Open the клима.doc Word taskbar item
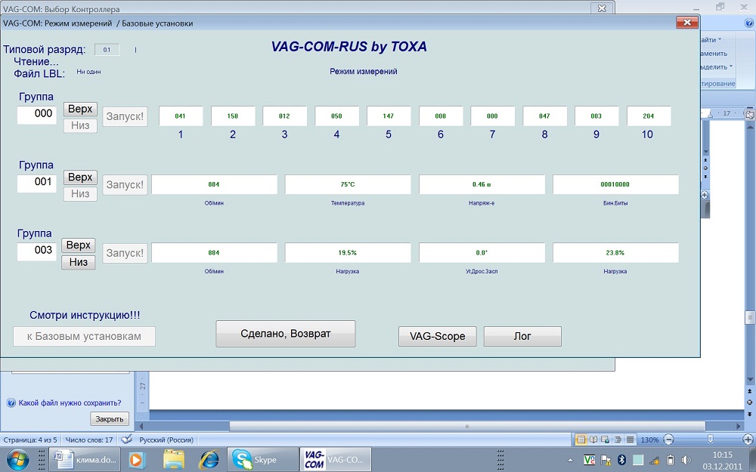 (x=85, y=459)
